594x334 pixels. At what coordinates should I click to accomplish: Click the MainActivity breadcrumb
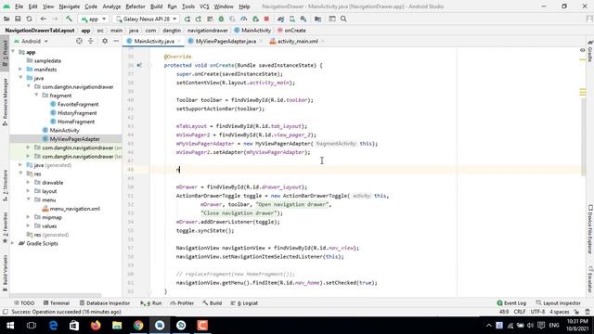[252, 31]
